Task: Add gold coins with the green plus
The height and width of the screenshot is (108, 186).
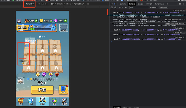Action: coord(51,21)
